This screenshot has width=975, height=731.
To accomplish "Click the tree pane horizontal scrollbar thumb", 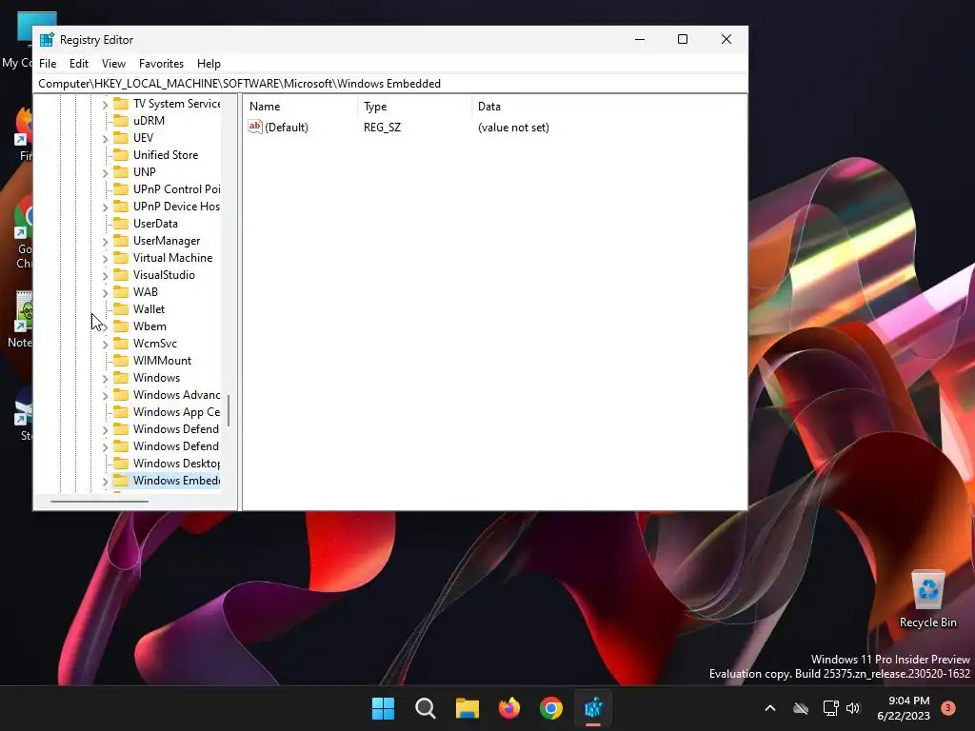I will coord(99,501).
